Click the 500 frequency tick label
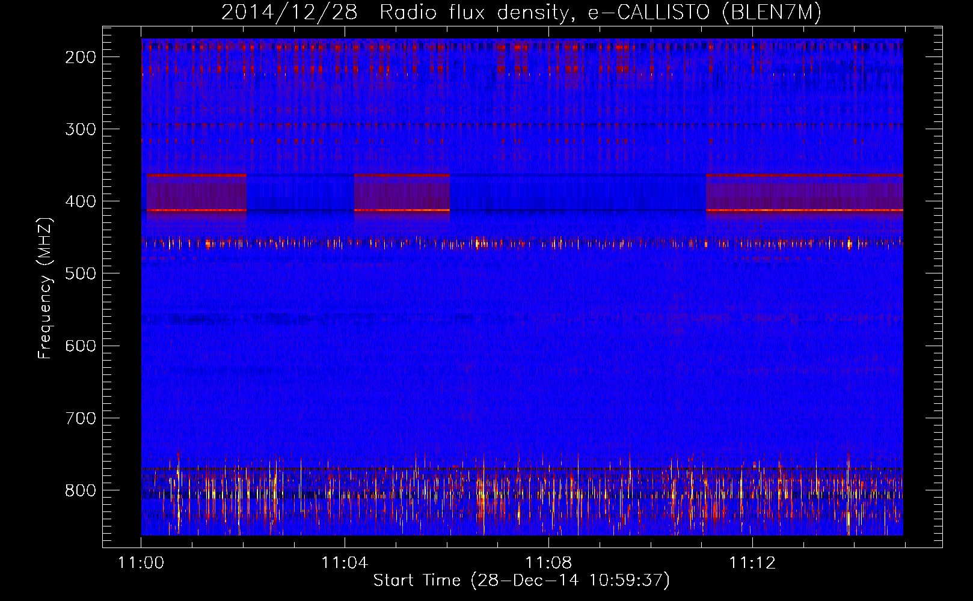Viewport: 973px width, 601px height. click(x=81, y=273)
